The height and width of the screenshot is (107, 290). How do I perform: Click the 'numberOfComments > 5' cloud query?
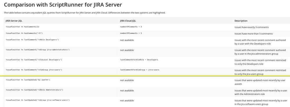(x=131, y=33)
